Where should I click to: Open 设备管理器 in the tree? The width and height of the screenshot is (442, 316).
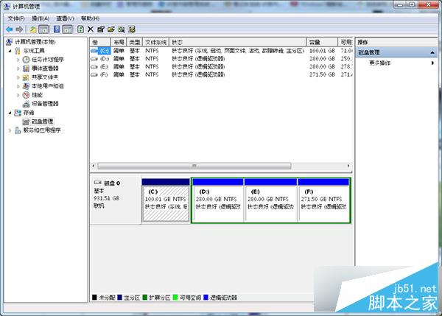tap(45, 104)
